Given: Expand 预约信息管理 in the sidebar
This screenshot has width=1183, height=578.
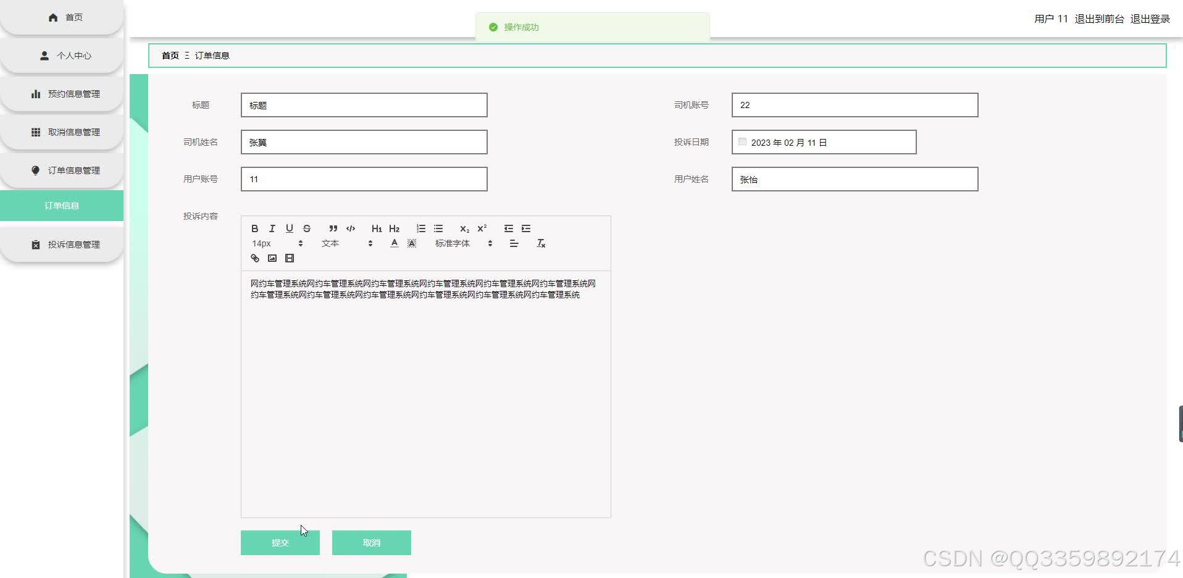Looking at the screenshot, I should [62, 94].
